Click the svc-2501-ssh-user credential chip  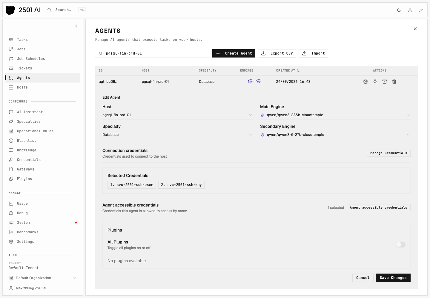pos(132,185)
